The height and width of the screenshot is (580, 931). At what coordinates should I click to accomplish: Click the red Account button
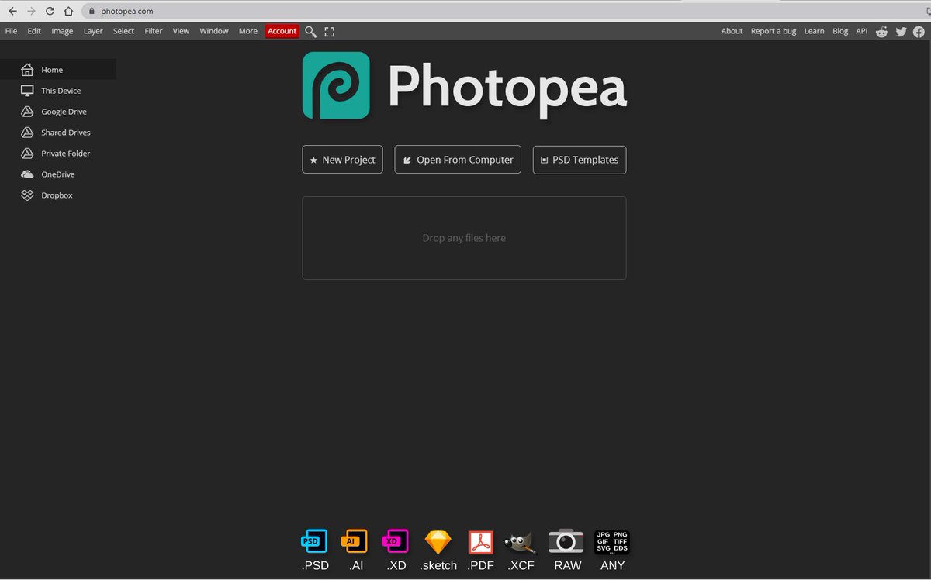pyautogui.click(x=282, y=31)
